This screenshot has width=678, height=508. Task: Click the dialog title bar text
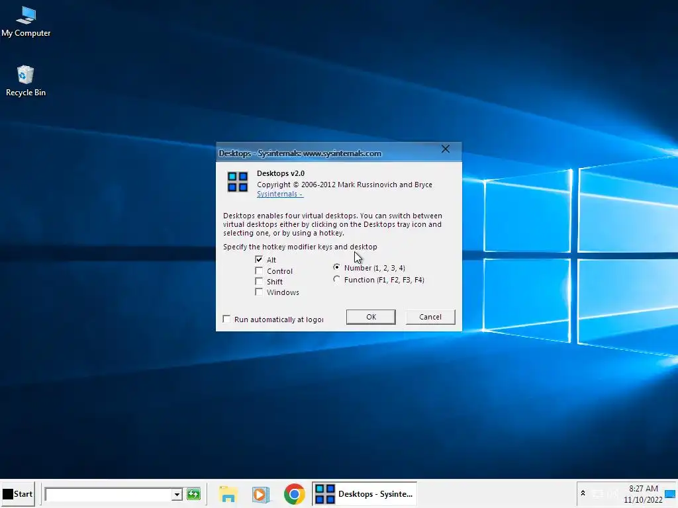[x=300, y=153]
